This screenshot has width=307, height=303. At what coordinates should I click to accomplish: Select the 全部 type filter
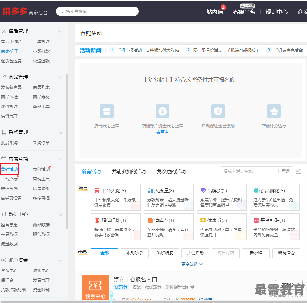pyautogui.click(x=104, y=253)
